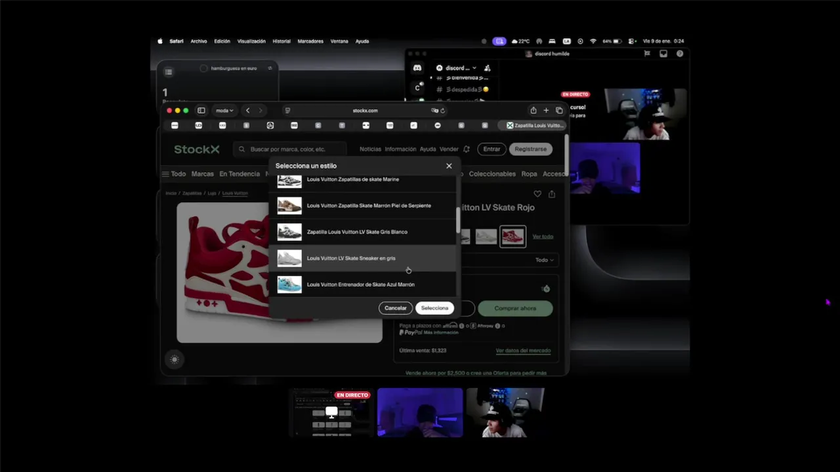840x472 pixels.
Task: Expand the Todo size dropdown
Action: pos(545,260)
